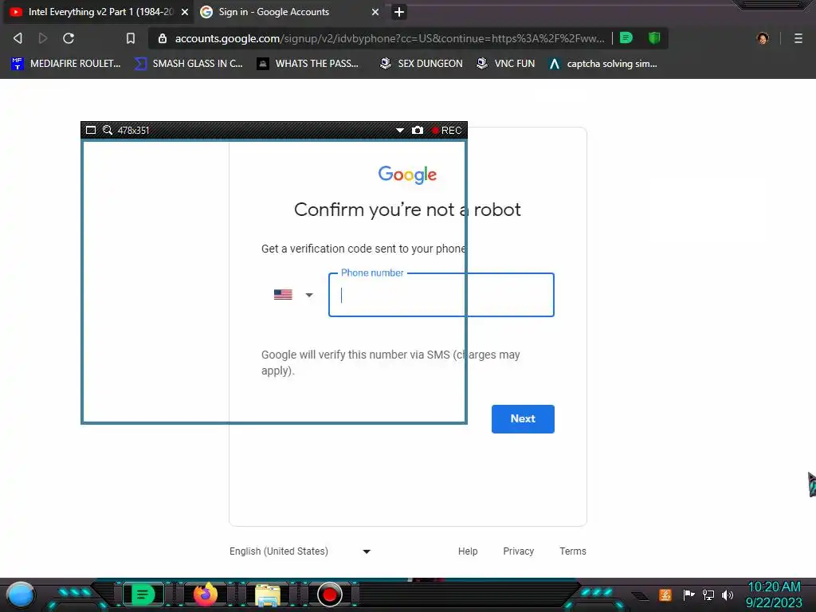
Task: Click the Java tray icon
Action: [x=665, y=594]
